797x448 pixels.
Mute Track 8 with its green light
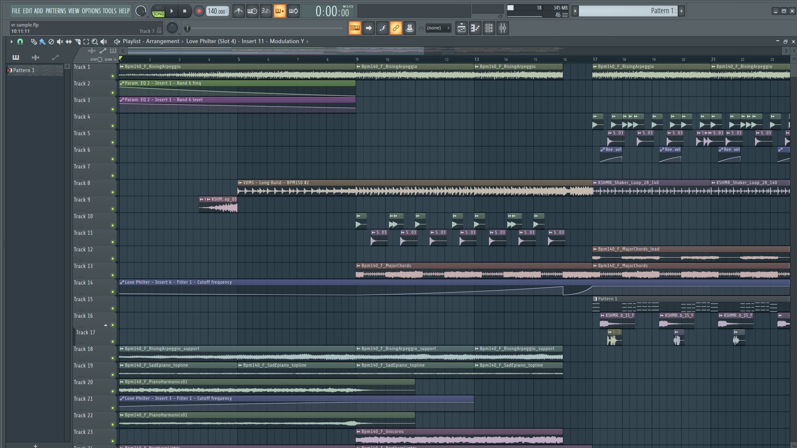coord(112,192)
